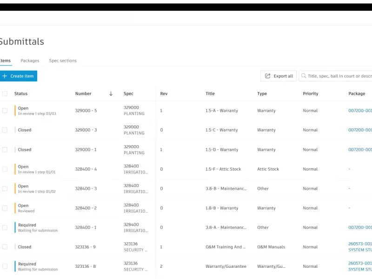Image resolution: width=372 pixels, height=279 pixels.
Task: Select checkbox for row 328400 - 4
Action: click(5, 169)
